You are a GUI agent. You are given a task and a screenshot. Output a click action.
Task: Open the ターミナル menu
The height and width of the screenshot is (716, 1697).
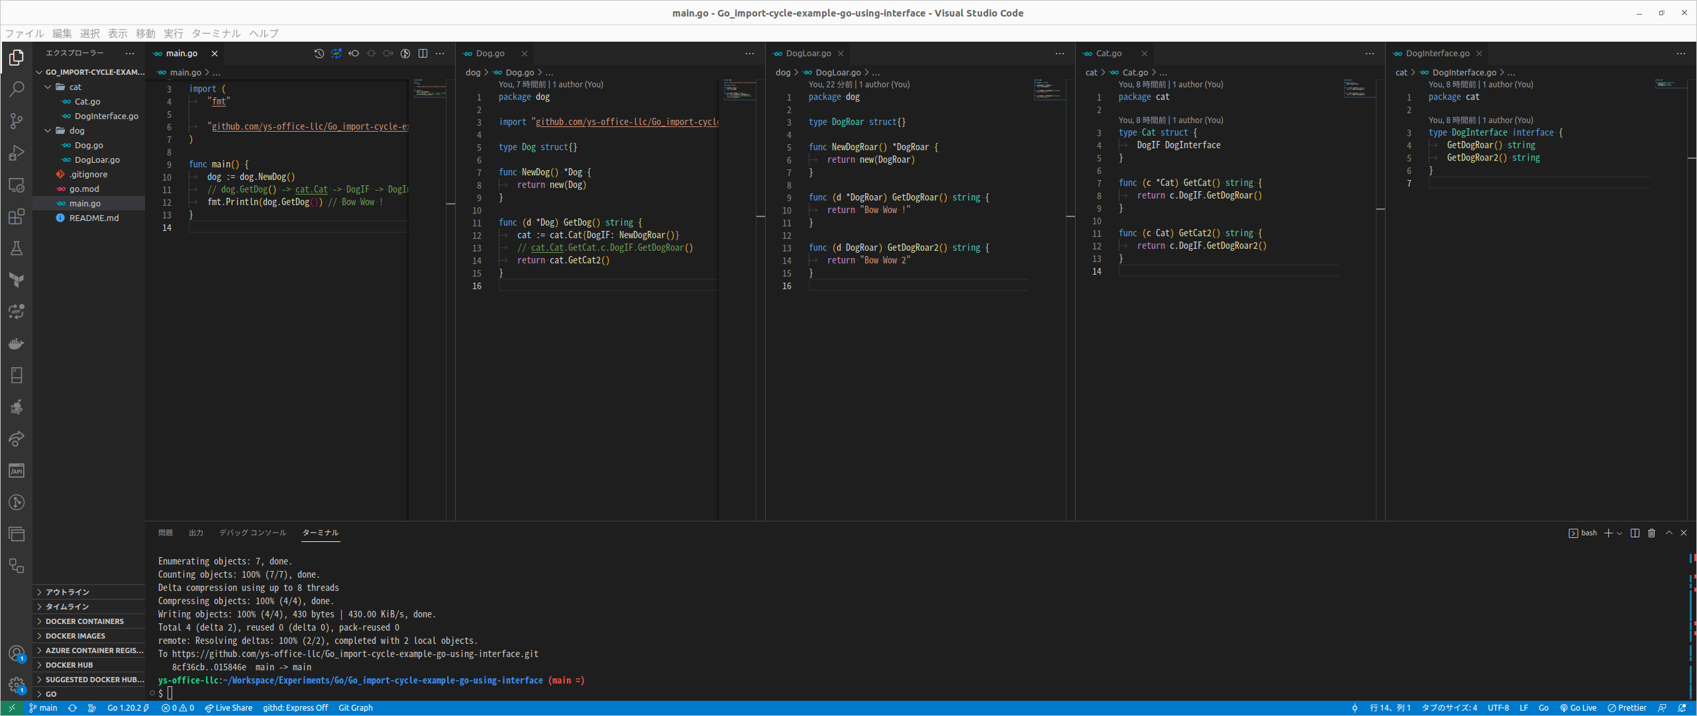point(217,33)
